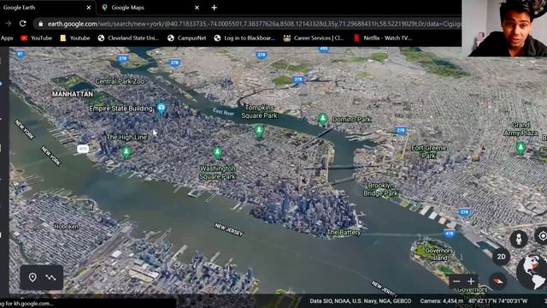Open the Log in to Blackboard bookmark
This screenshot has width=547, height=308.
(x=244, y=38)
